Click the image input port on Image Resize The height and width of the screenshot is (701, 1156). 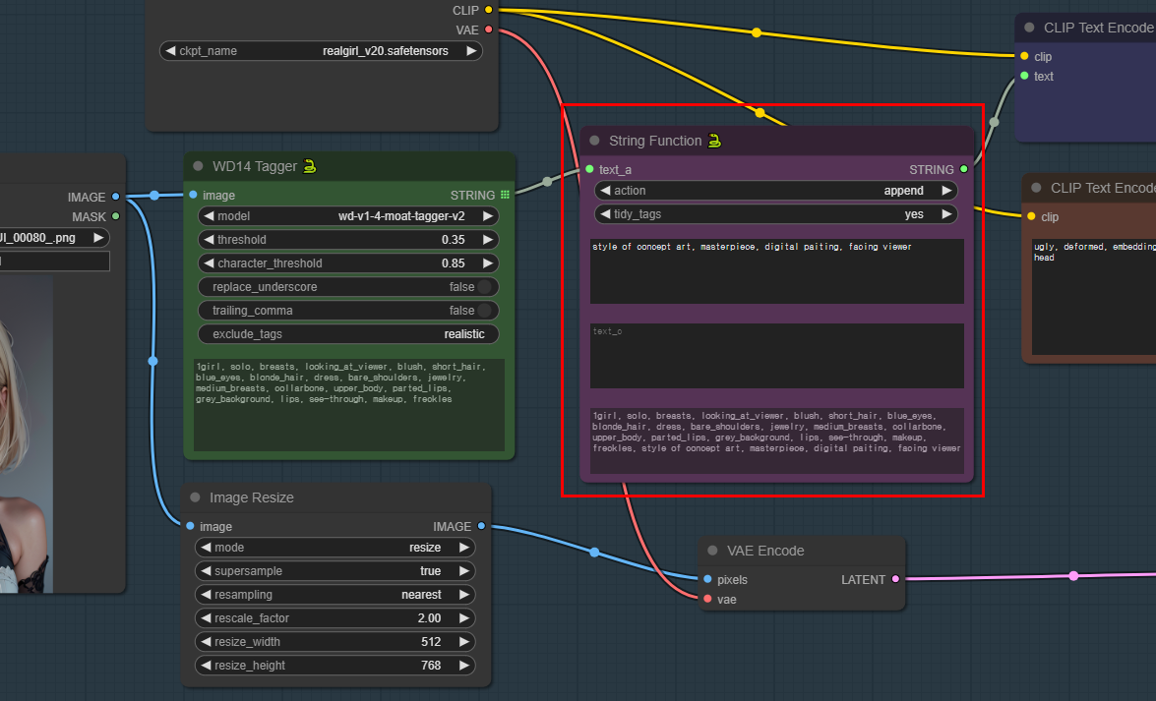190,526
